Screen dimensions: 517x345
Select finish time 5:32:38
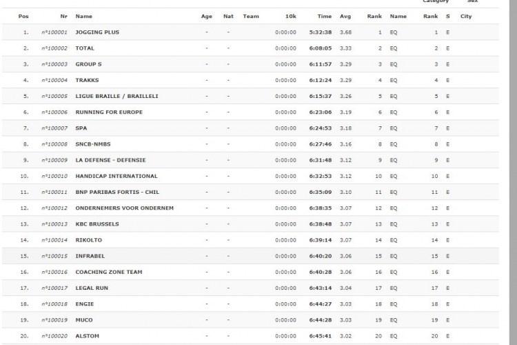[x=320, y=32]
